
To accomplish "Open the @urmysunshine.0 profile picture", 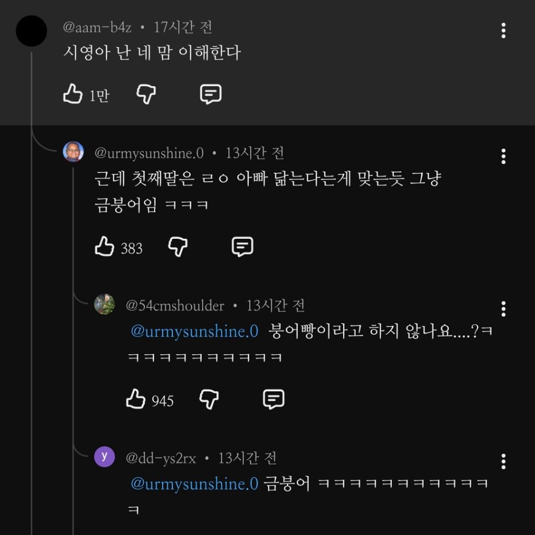I will (x=73, y=152).
